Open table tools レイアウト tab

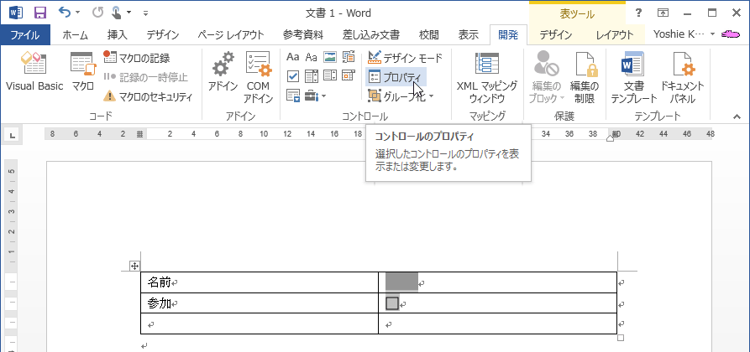click(615, 34)
